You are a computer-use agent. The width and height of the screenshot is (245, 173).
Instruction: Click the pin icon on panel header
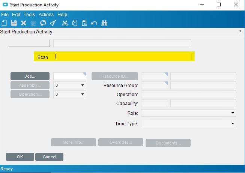240,32
